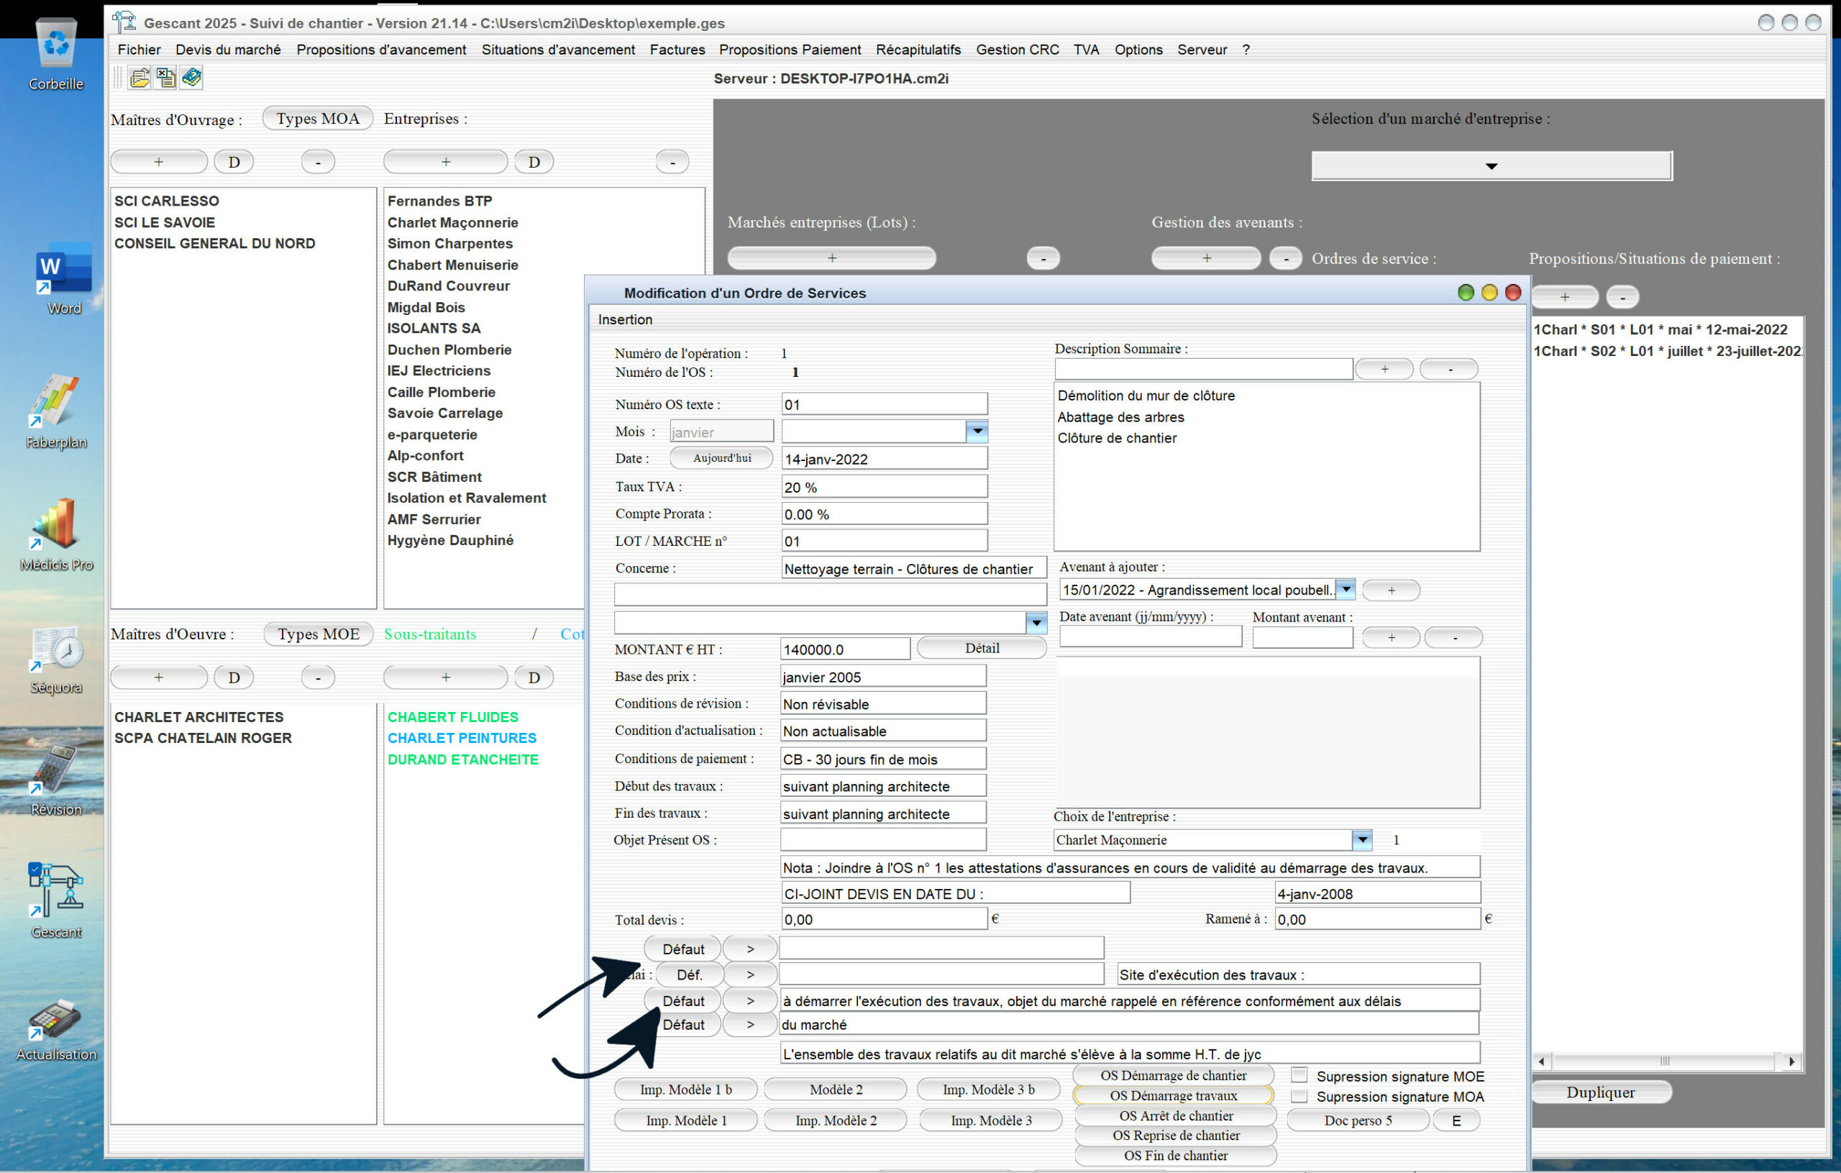Expand the Mois dropdown arrow
This screenshot has width=1841, height=1173.
(x=977, y=432)
